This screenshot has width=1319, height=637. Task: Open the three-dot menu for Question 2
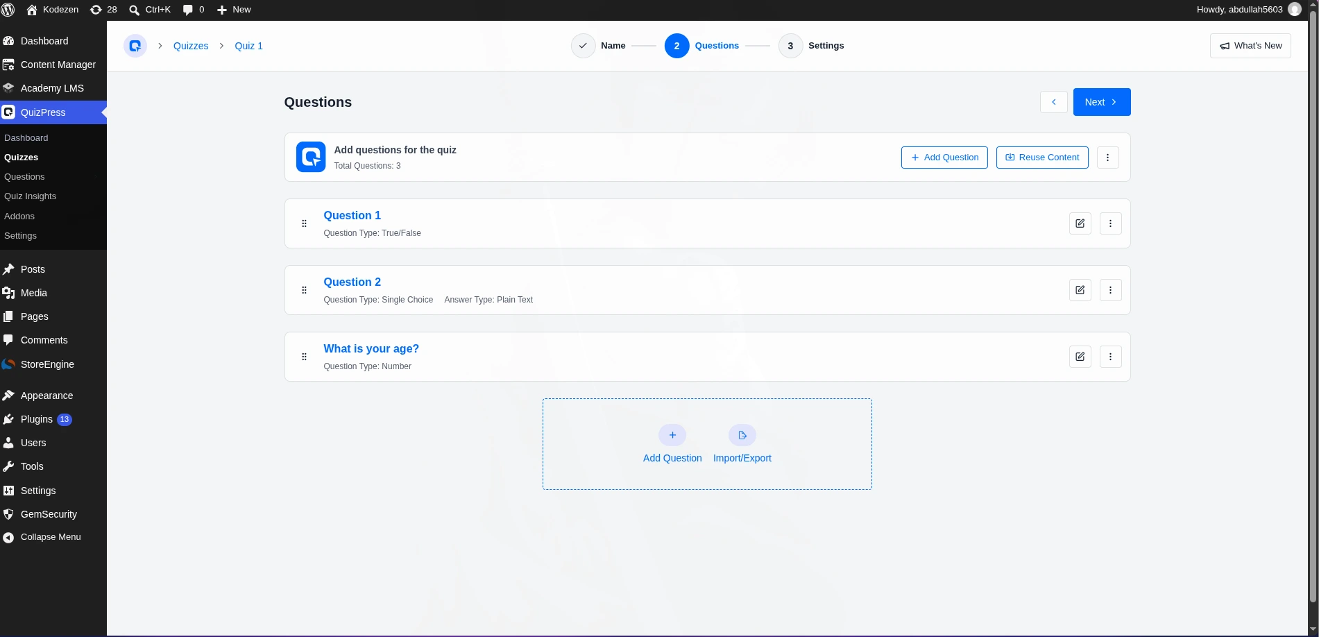click(1110, 290)
